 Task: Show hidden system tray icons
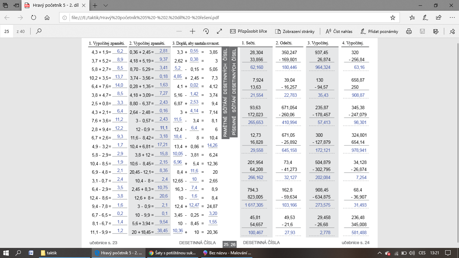click(379, 253)
